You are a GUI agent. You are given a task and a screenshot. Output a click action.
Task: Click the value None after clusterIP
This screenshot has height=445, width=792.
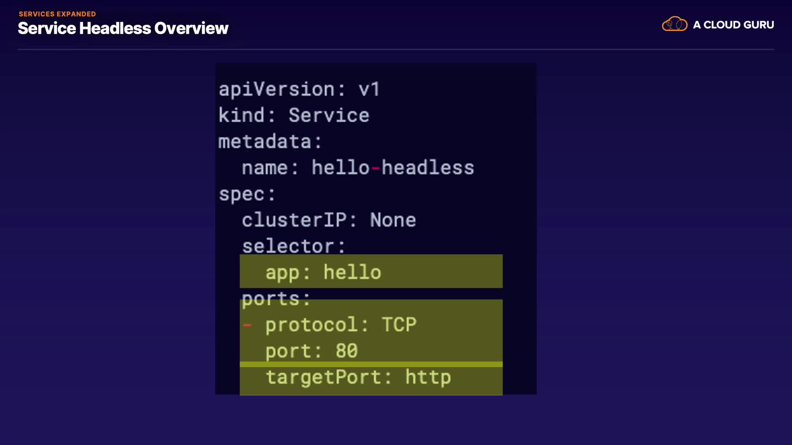pyautogui.click(x=393, y=220)
